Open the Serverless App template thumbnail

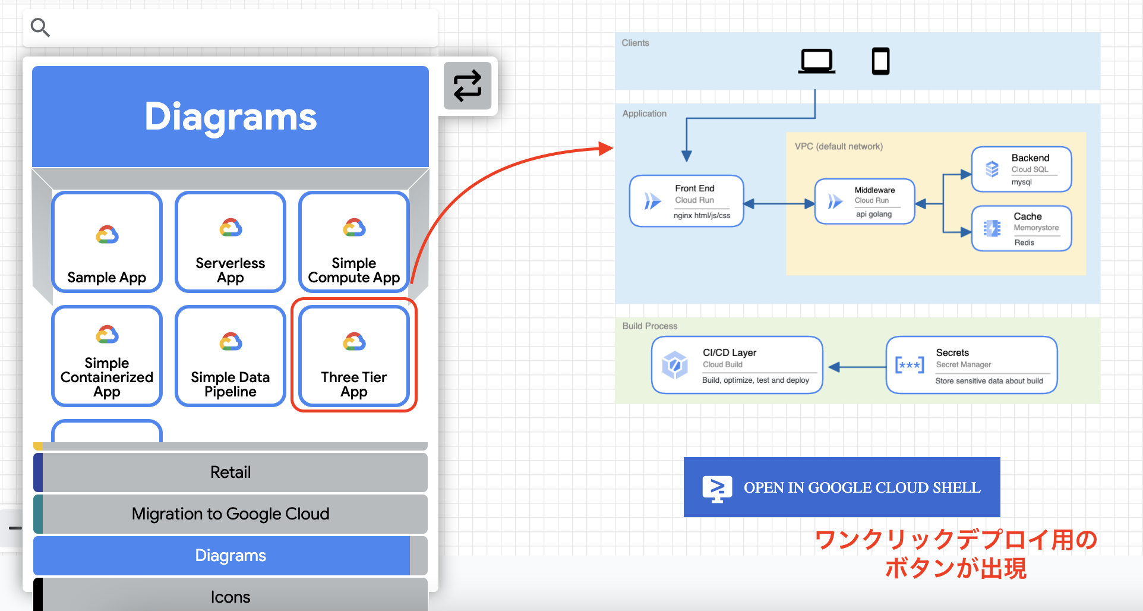(x=230, y=242)
